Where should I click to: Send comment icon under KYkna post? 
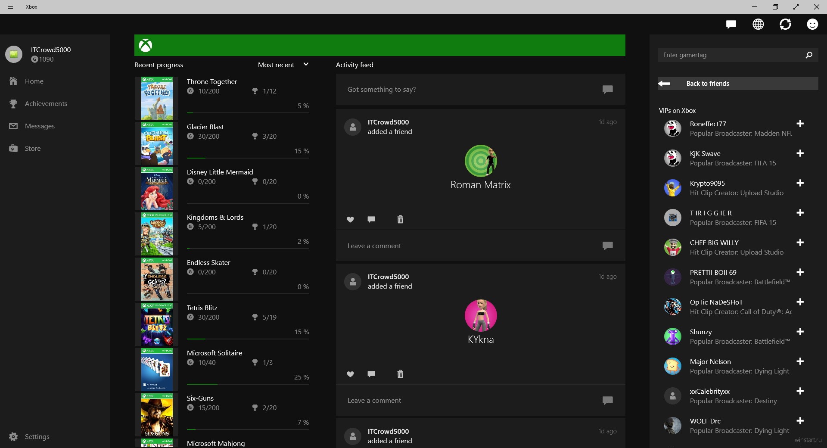607,400
